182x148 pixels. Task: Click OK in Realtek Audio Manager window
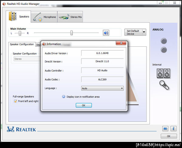click(169, 136)
